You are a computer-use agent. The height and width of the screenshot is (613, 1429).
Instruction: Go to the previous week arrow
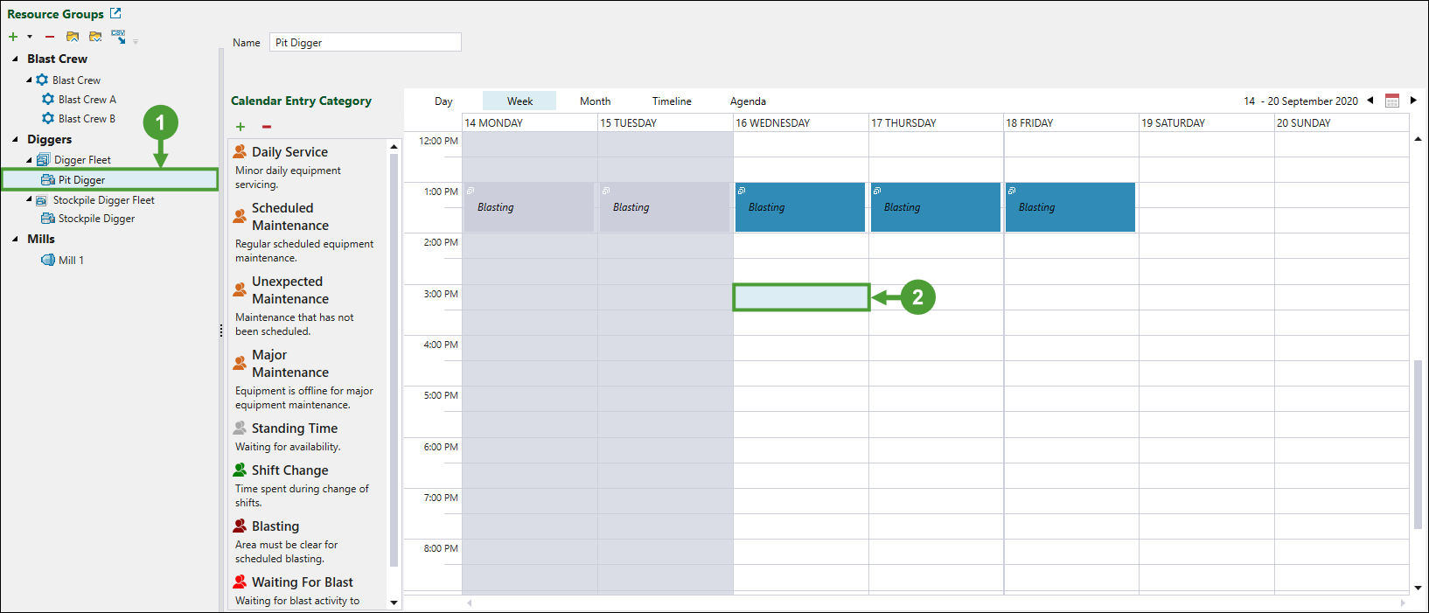pyautogui.click(x=1370, y=101)
